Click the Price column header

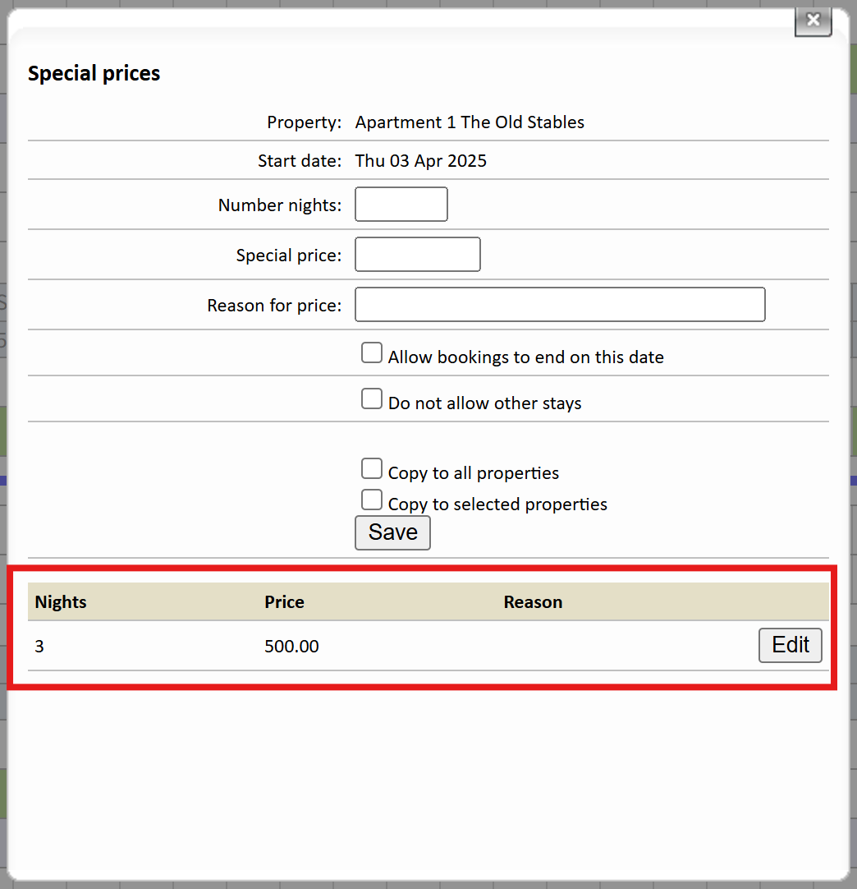(x=284, y=602)
